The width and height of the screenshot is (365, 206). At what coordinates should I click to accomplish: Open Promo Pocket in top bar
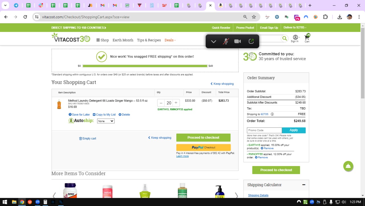245,28
